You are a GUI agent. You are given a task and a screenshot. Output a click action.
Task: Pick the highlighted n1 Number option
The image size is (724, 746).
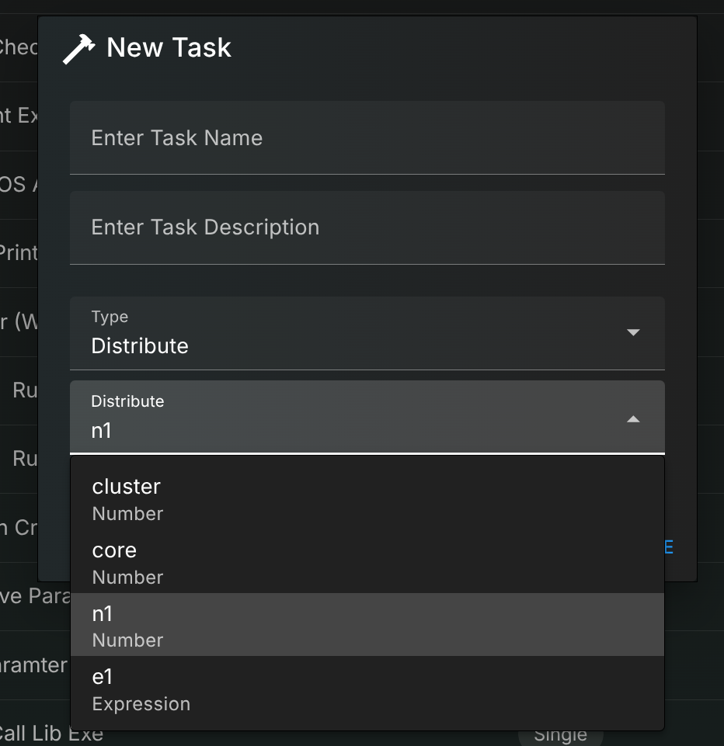pyautogui.click(x=367, y=626)
